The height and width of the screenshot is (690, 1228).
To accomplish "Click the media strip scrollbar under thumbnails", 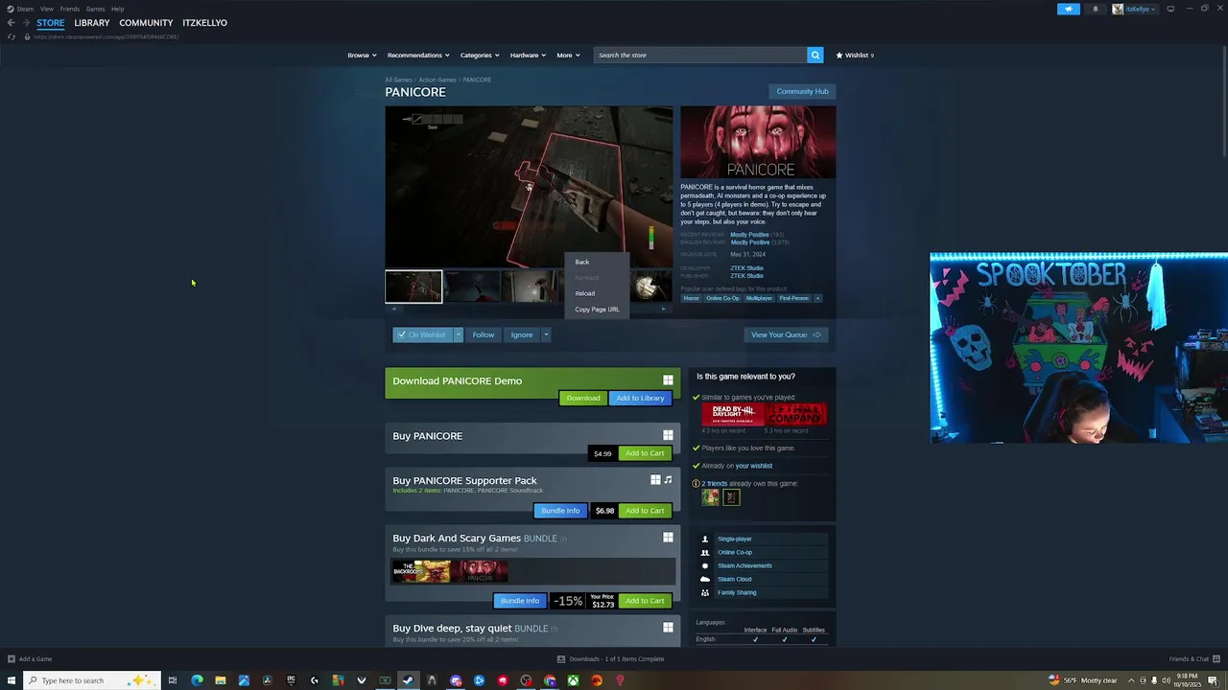I will point(529,309).
